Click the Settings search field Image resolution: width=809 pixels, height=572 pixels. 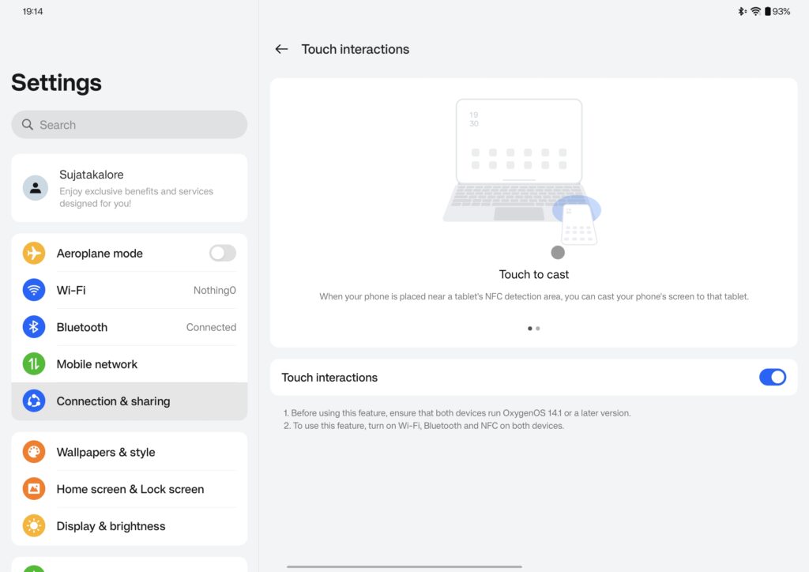coord(129,124)
